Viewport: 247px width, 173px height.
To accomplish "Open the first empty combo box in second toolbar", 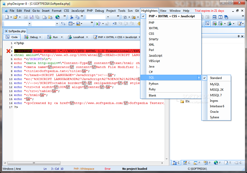I will tap(29, 24).
